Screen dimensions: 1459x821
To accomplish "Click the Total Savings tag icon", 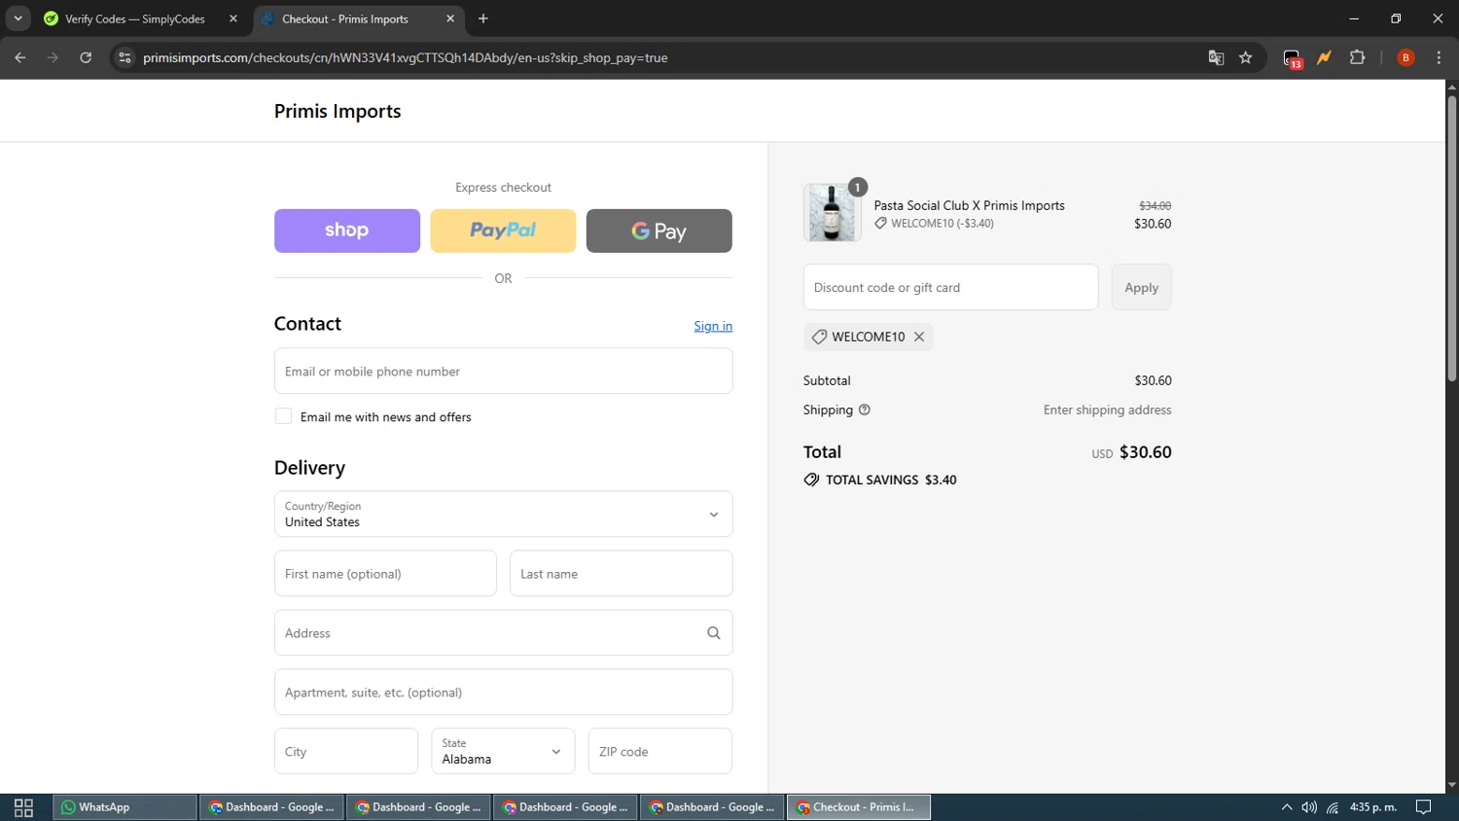I will [x=811, y=480].
